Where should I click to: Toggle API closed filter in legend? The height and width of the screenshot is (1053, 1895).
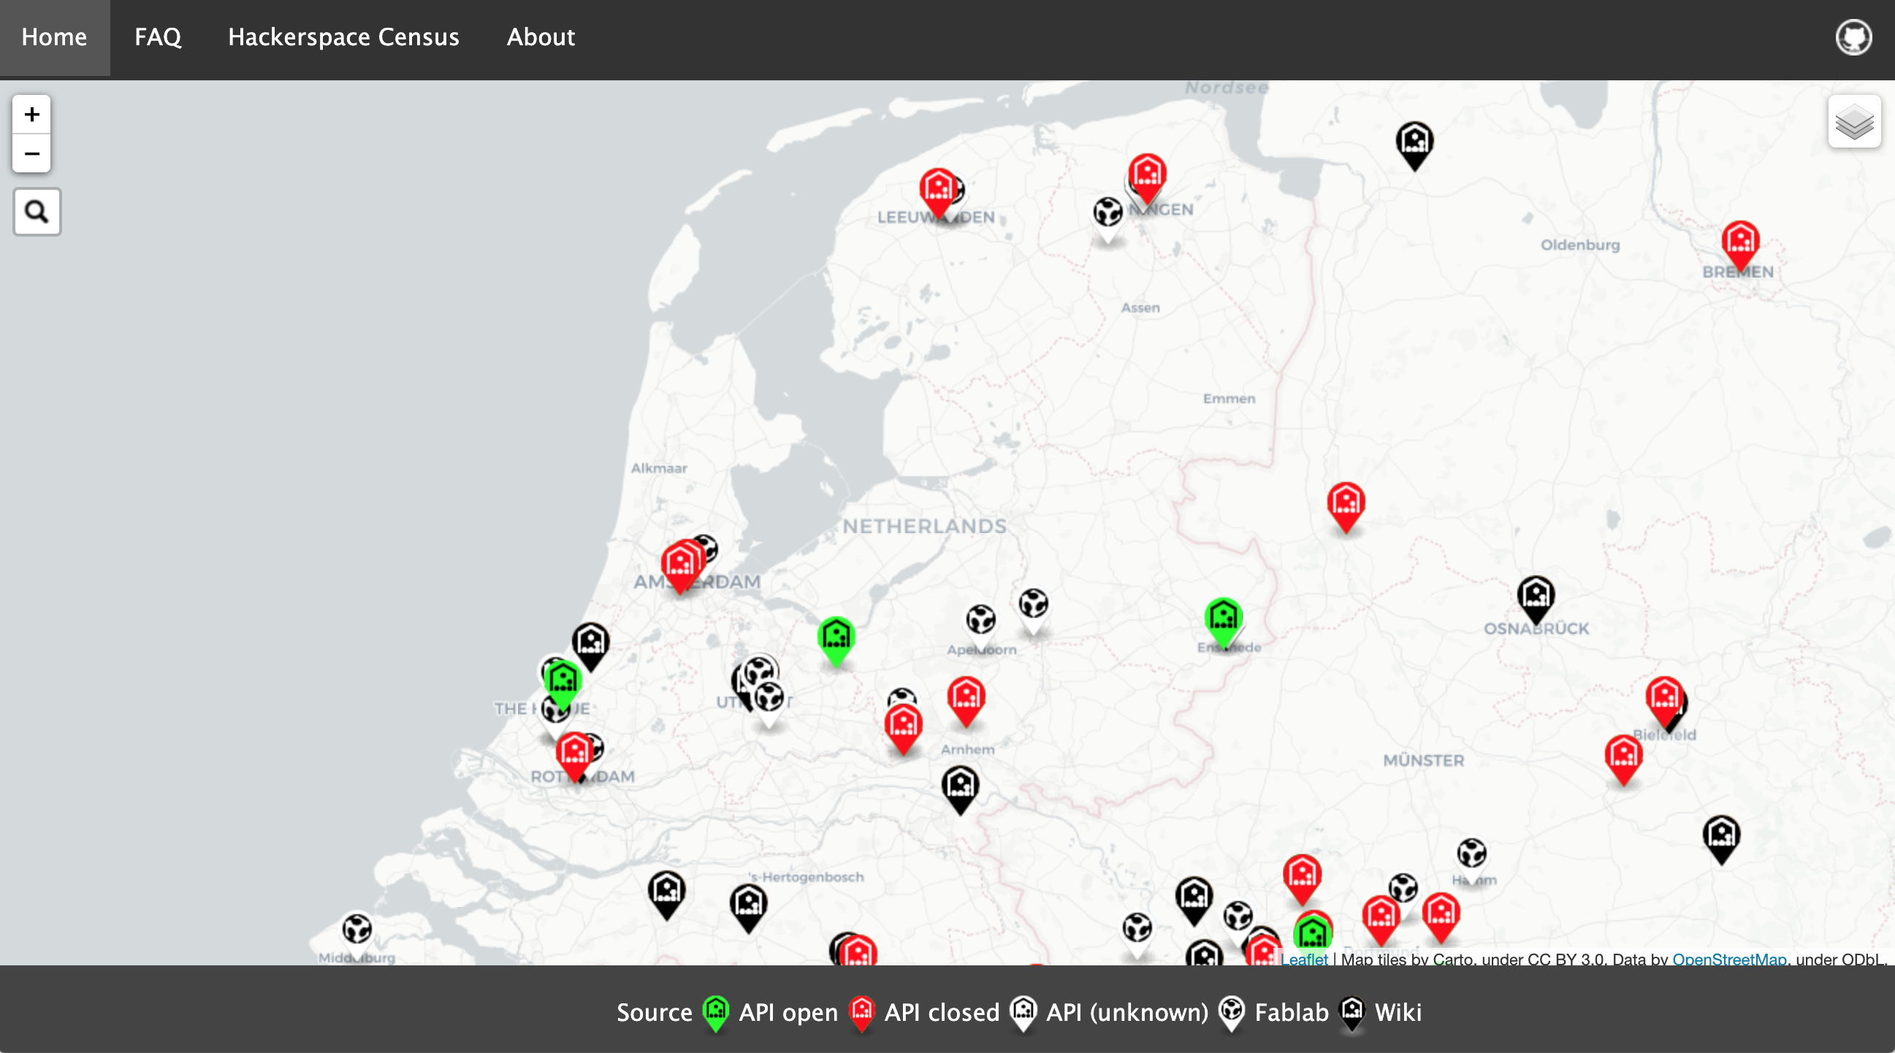[941, 1013]
